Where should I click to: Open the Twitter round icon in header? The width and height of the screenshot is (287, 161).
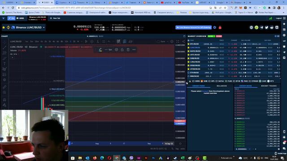click(x=267, y=27)
